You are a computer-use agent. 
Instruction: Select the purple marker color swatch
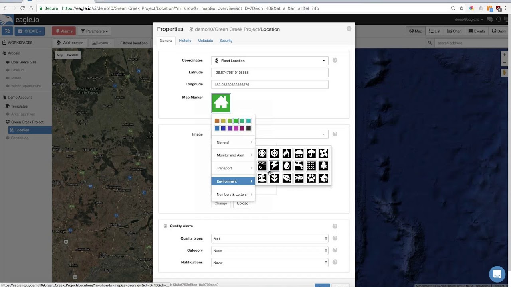[230, 128]
